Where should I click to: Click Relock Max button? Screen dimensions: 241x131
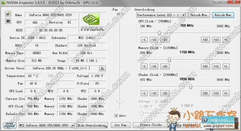(x=223, y=15)
